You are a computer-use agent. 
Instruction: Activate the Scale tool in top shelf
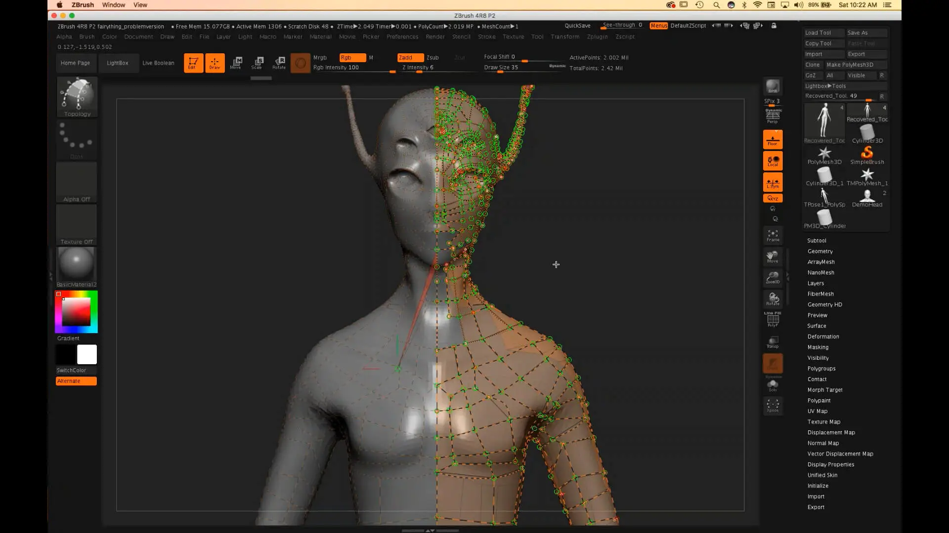pos(257,63)
